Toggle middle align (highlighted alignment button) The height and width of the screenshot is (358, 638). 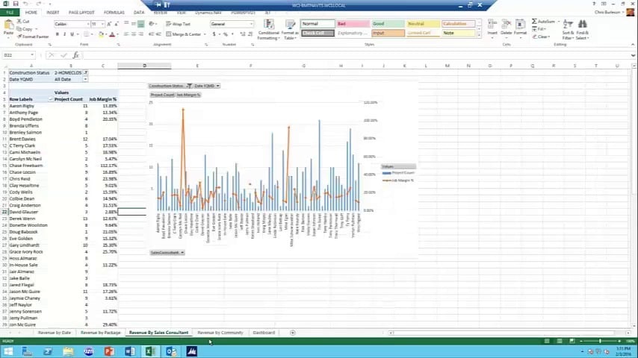point(140,25)
